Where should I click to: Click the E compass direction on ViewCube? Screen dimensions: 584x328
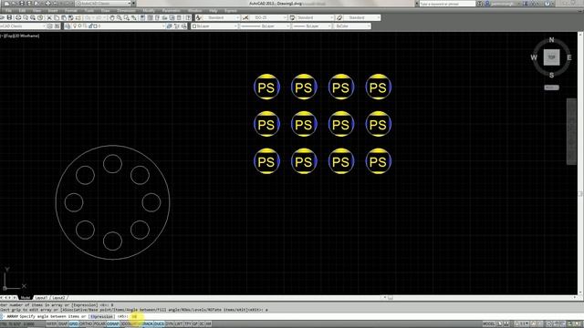[569, 57]
